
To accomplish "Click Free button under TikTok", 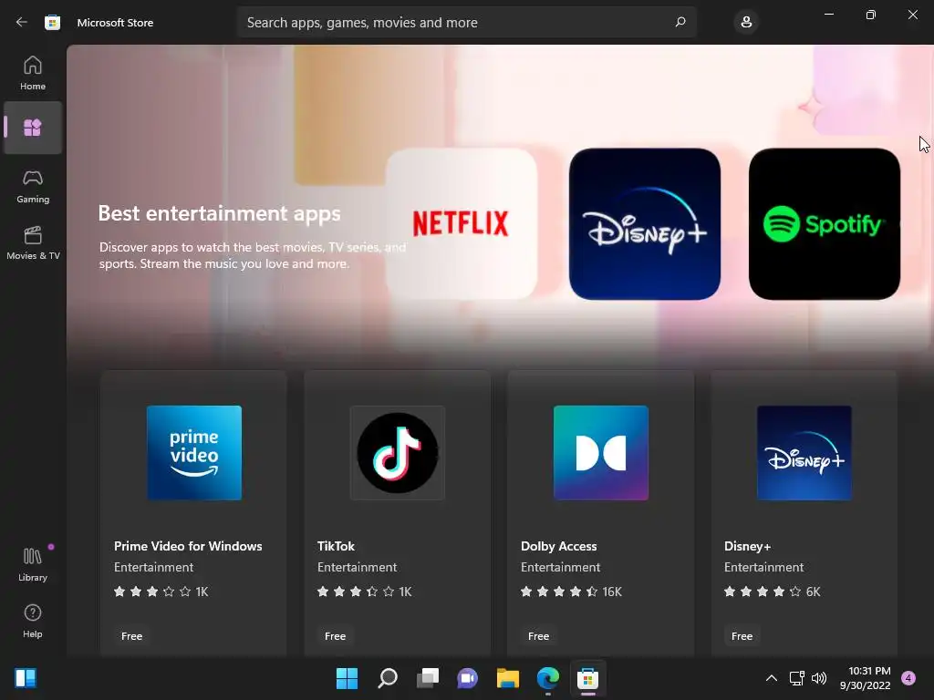I will coord(335,635).
